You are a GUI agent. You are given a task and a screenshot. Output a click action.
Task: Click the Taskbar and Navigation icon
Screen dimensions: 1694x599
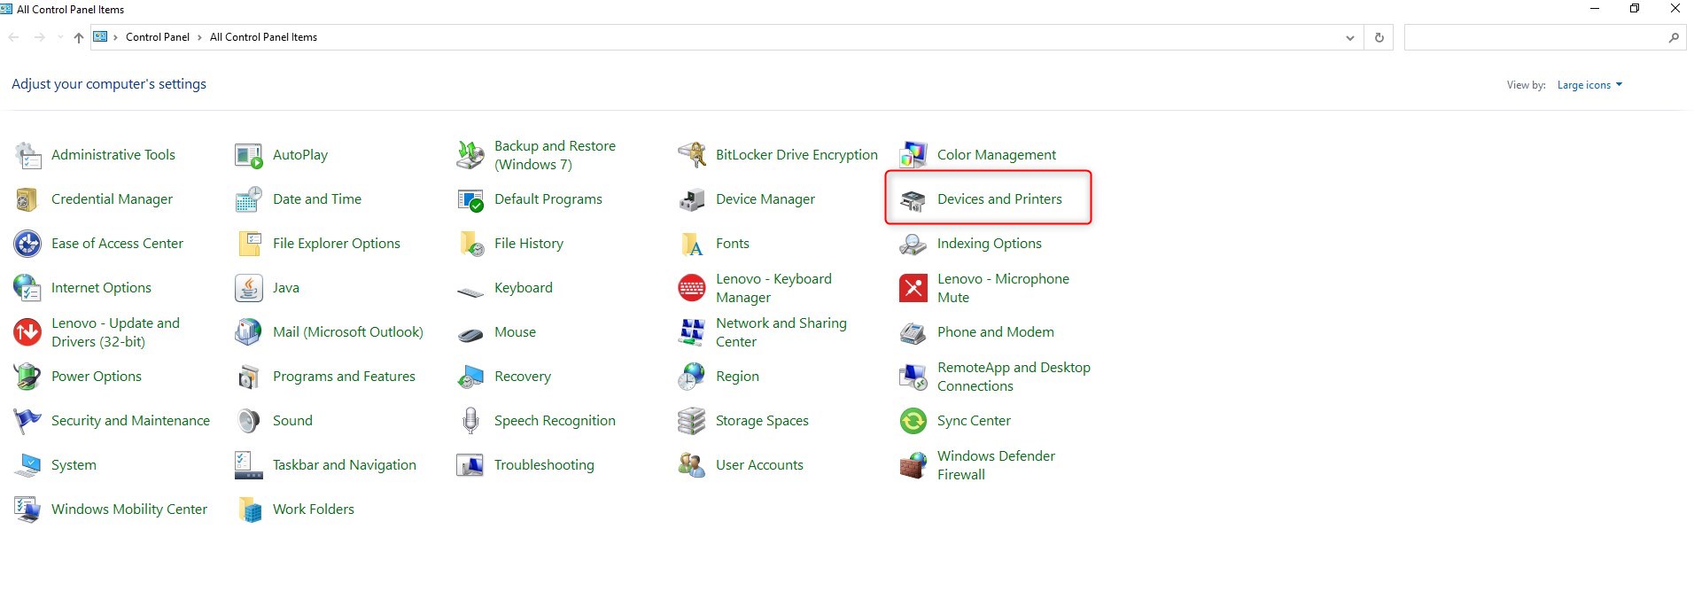coord(249,465)
